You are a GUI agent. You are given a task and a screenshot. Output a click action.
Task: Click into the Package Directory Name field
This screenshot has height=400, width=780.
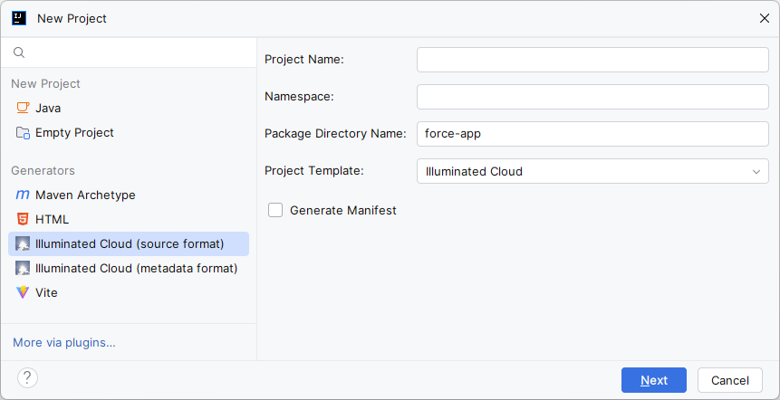coord(592,134)
